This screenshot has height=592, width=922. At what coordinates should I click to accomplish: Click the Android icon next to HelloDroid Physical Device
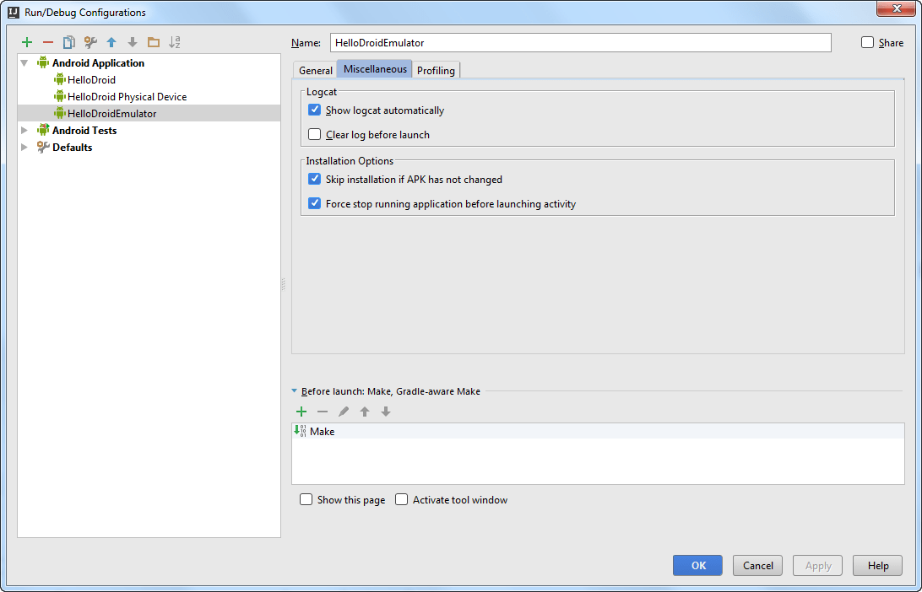click(x=59, y=96)
